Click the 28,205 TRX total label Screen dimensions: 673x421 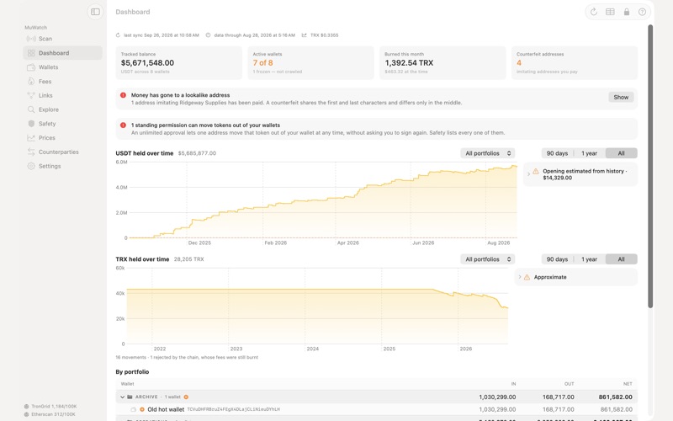188,259
